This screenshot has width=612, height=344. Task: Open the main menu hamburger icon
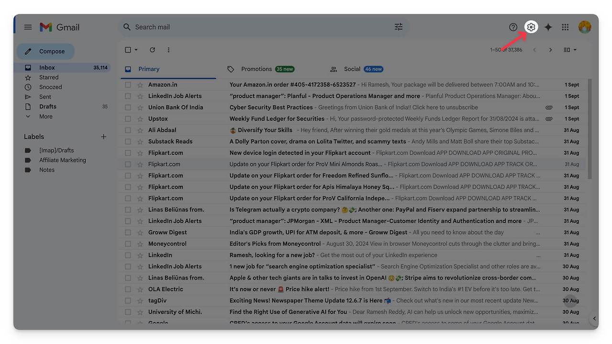click(x=28, y=27)
